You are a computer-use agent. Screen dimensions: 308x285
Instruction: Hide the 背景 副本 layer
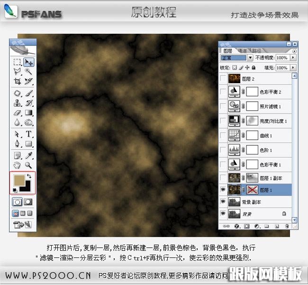point(224,202)
